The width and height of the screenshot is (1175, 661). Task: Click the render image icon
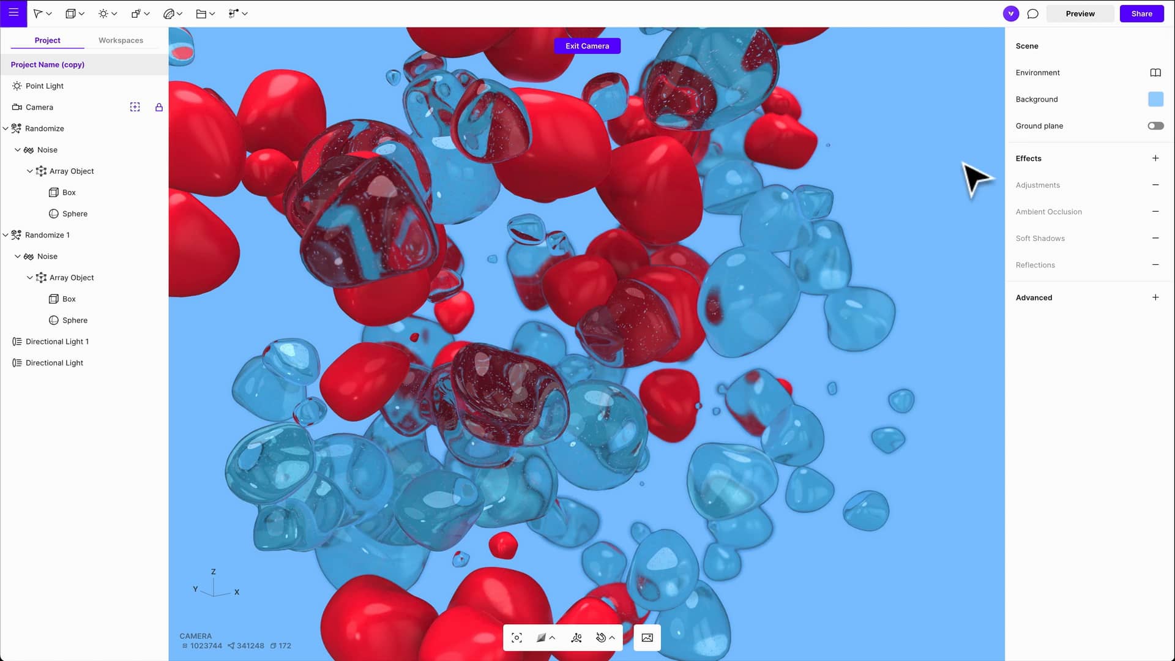tap(647, 638)
